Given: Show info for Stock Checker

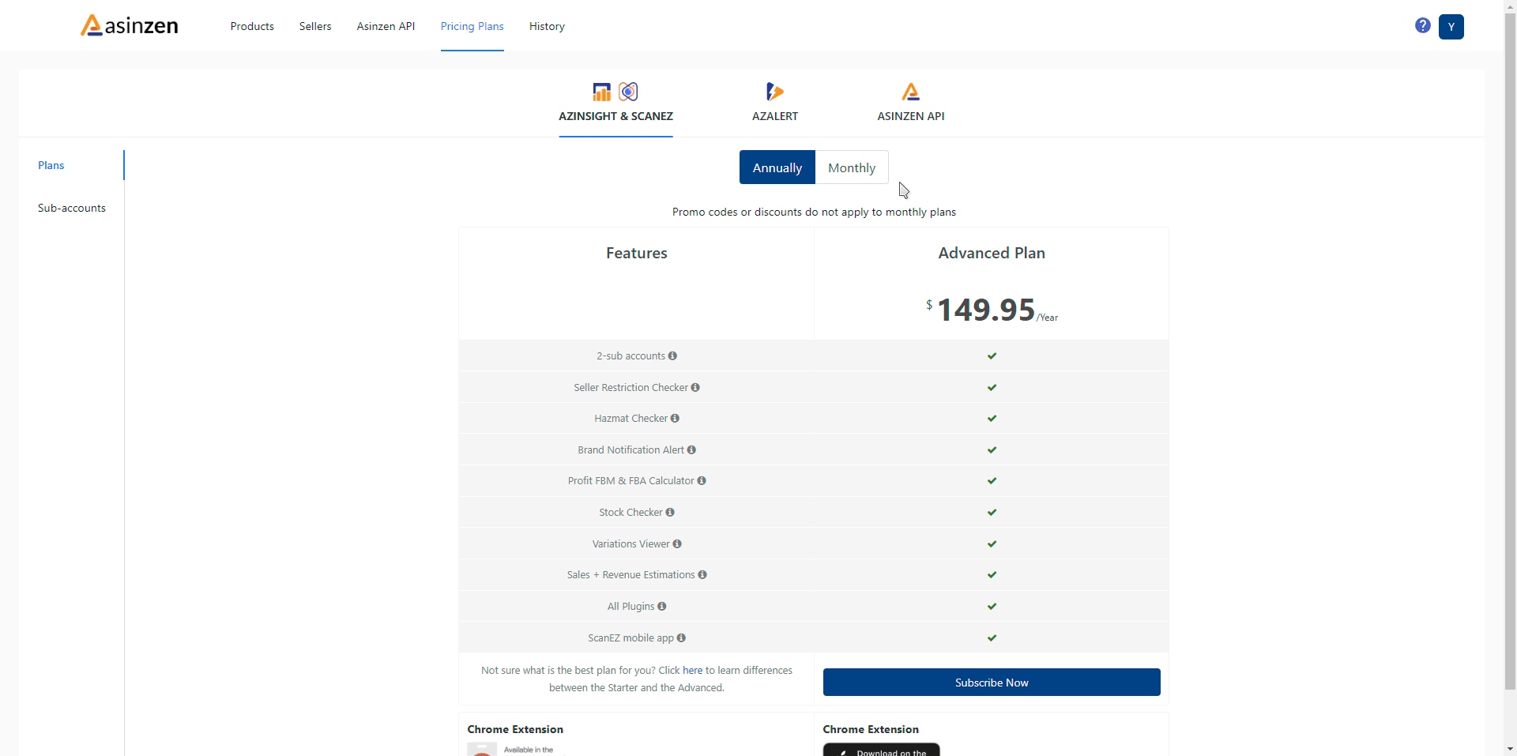Looking at the screenshot, I should click(670, 512).
